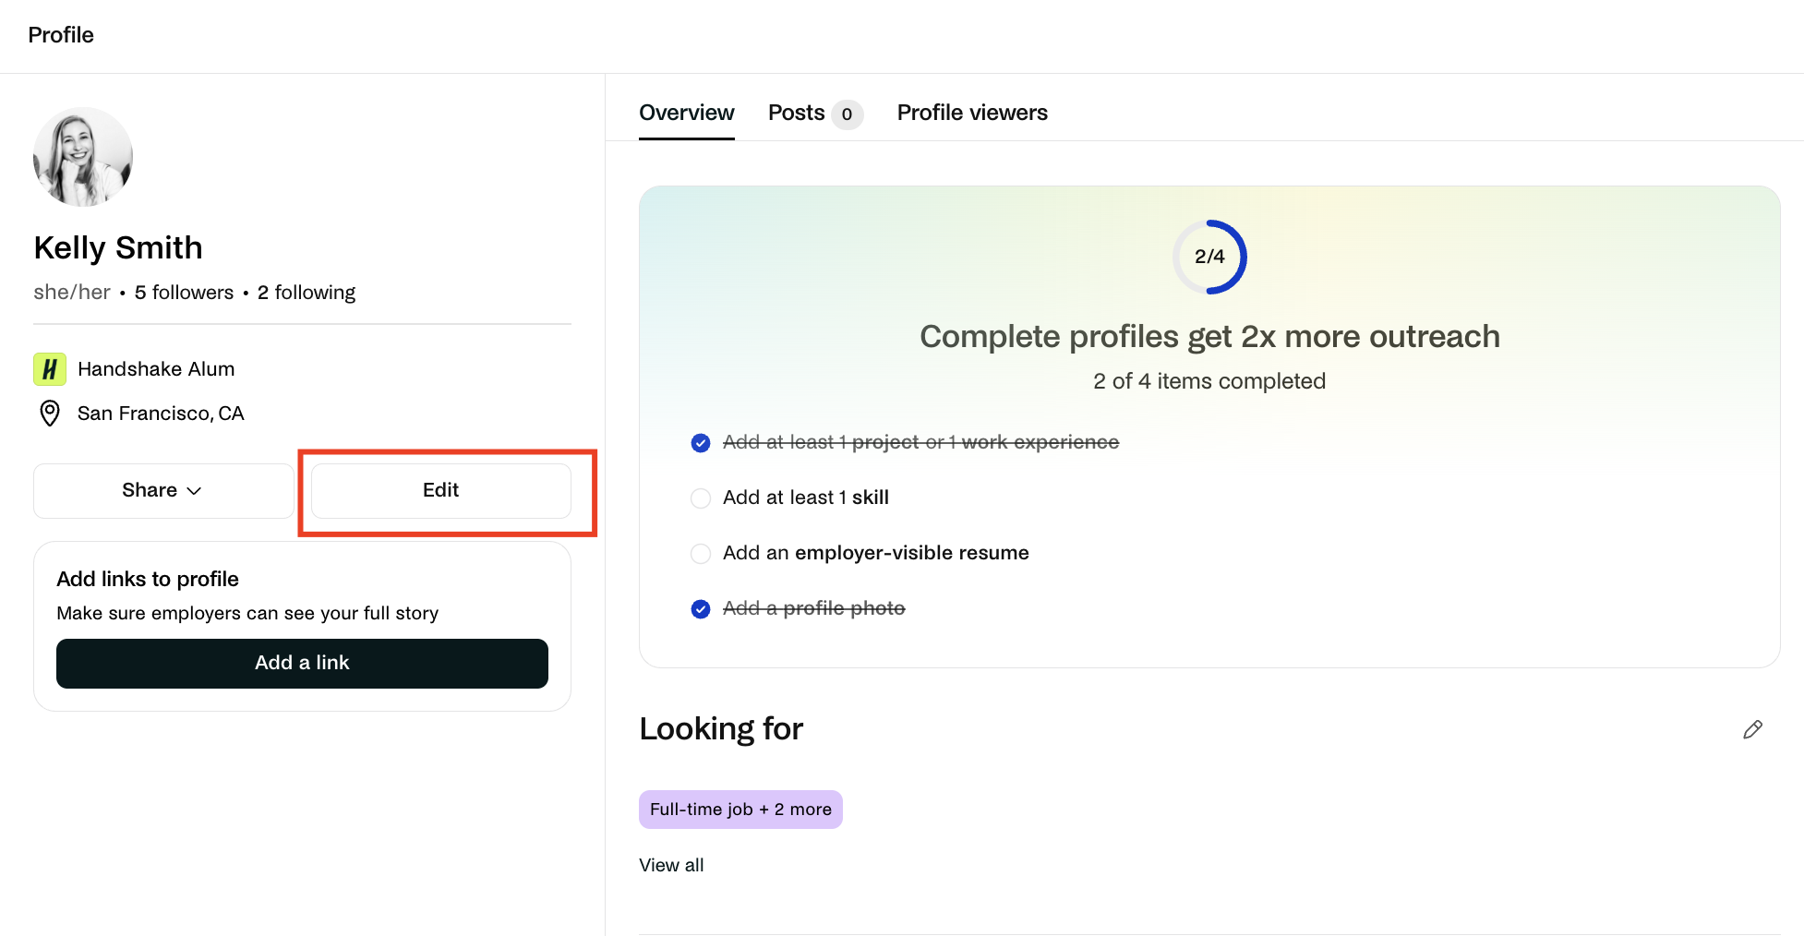Click Complete profiles get 2x more outreach heading
The height and width of the screenshot is (936, 1804).
(x=1209, y=337)
